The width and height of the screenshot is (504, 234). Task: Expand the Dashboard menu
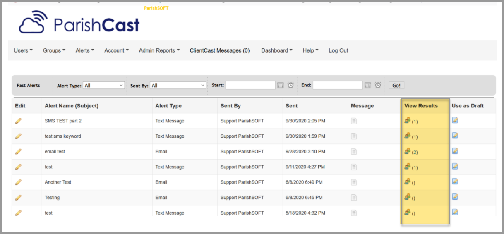tap(276, 50)
